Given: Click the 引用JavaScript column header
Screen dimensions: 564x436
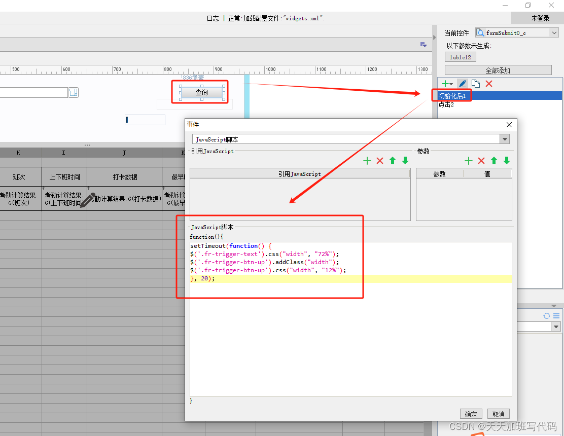Looking at the screenshot, I should (300, 174).
